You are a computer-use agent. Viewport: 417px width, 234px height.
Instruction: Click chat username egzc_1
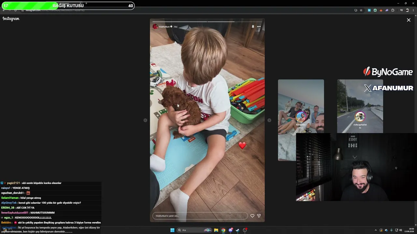point(8,218)
